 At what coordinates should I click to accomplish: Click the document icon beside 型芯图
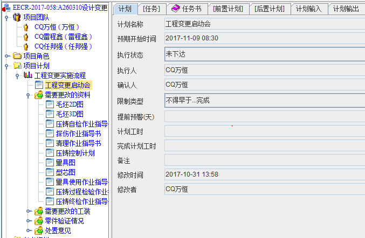50,172
